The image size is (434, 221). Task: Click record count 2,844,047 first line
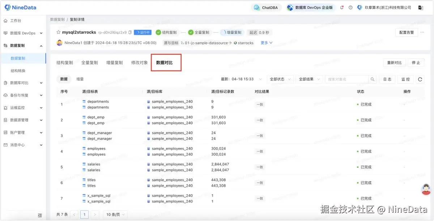click(220, 164)
